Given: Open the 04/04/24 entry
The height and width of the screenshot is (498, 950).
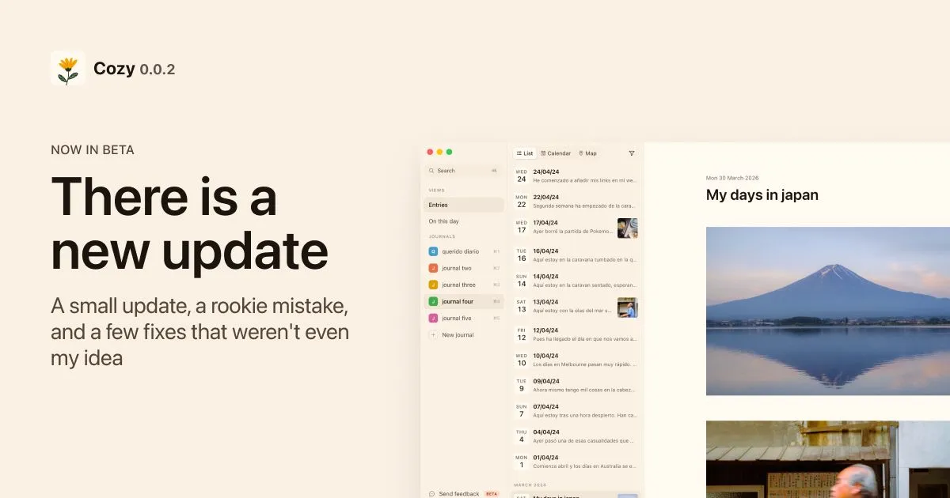Looking at the screenshot, I should (576, 436).
